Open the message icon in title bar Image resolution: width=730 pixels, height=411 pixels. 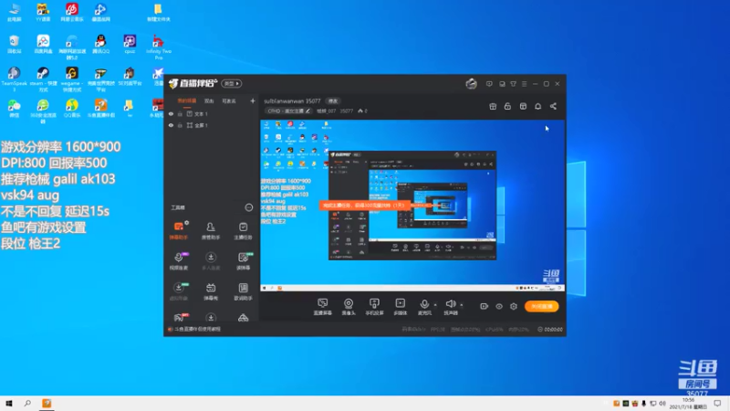click(489, 84)
